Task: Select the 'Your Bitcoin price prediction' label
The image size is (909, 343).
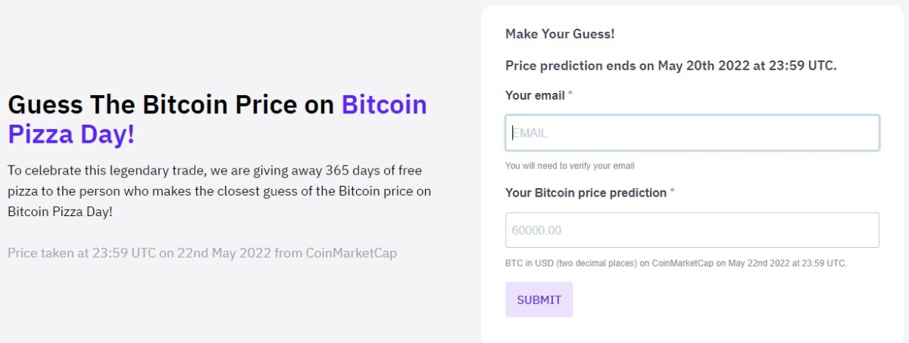Action: [586, 193]
